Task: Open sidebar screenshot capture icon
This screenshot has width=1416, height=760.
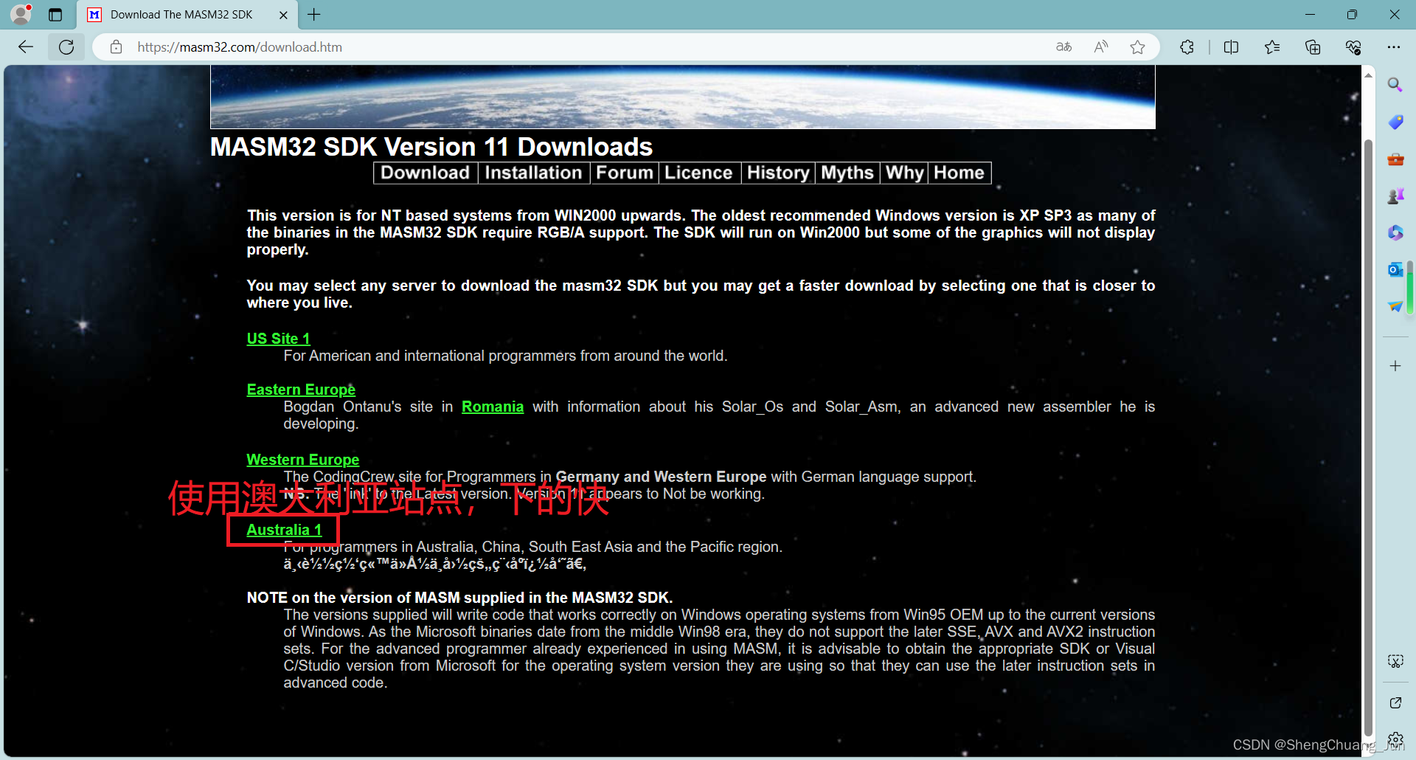Action: [x=1395, y=661]
